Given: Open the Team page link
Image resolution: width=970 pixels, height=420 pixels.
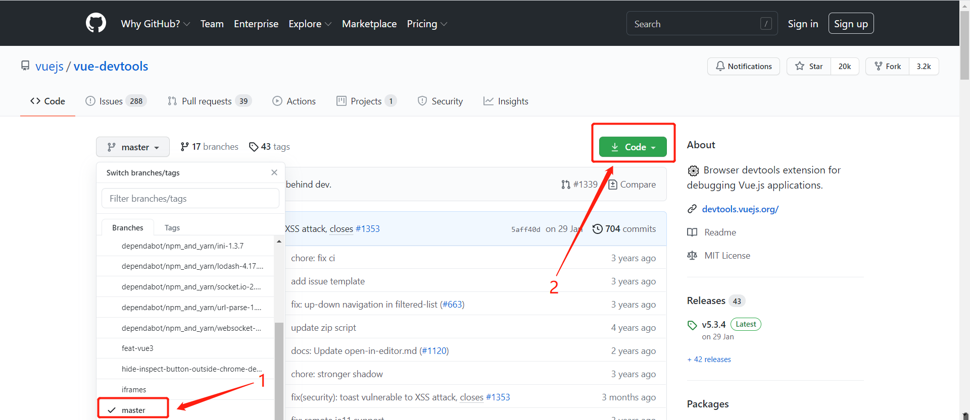Looking at the screenshot, I should 212,24.
